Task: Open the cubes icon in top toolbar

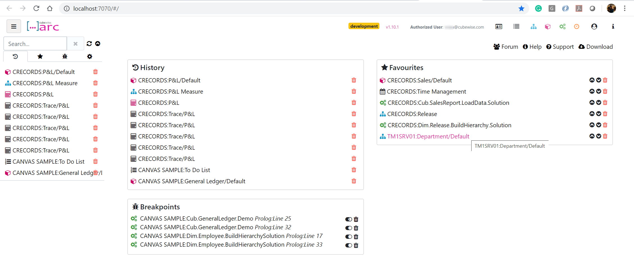Action: click(547, 27)
